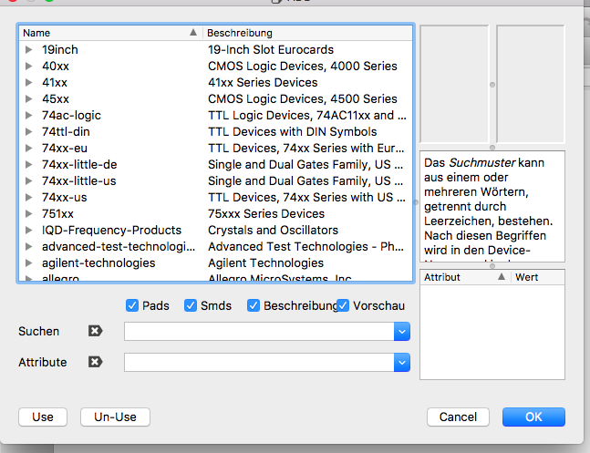The width and height of the screenshot is (590, 453).
Task: Sort by the Beschreibung column header
Action: 307,33
